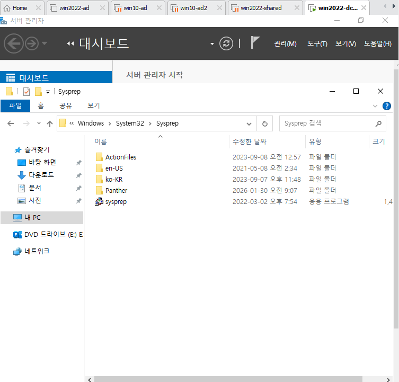Select 대시보드 in Server Manager sidebar

[x=56, y=77]
